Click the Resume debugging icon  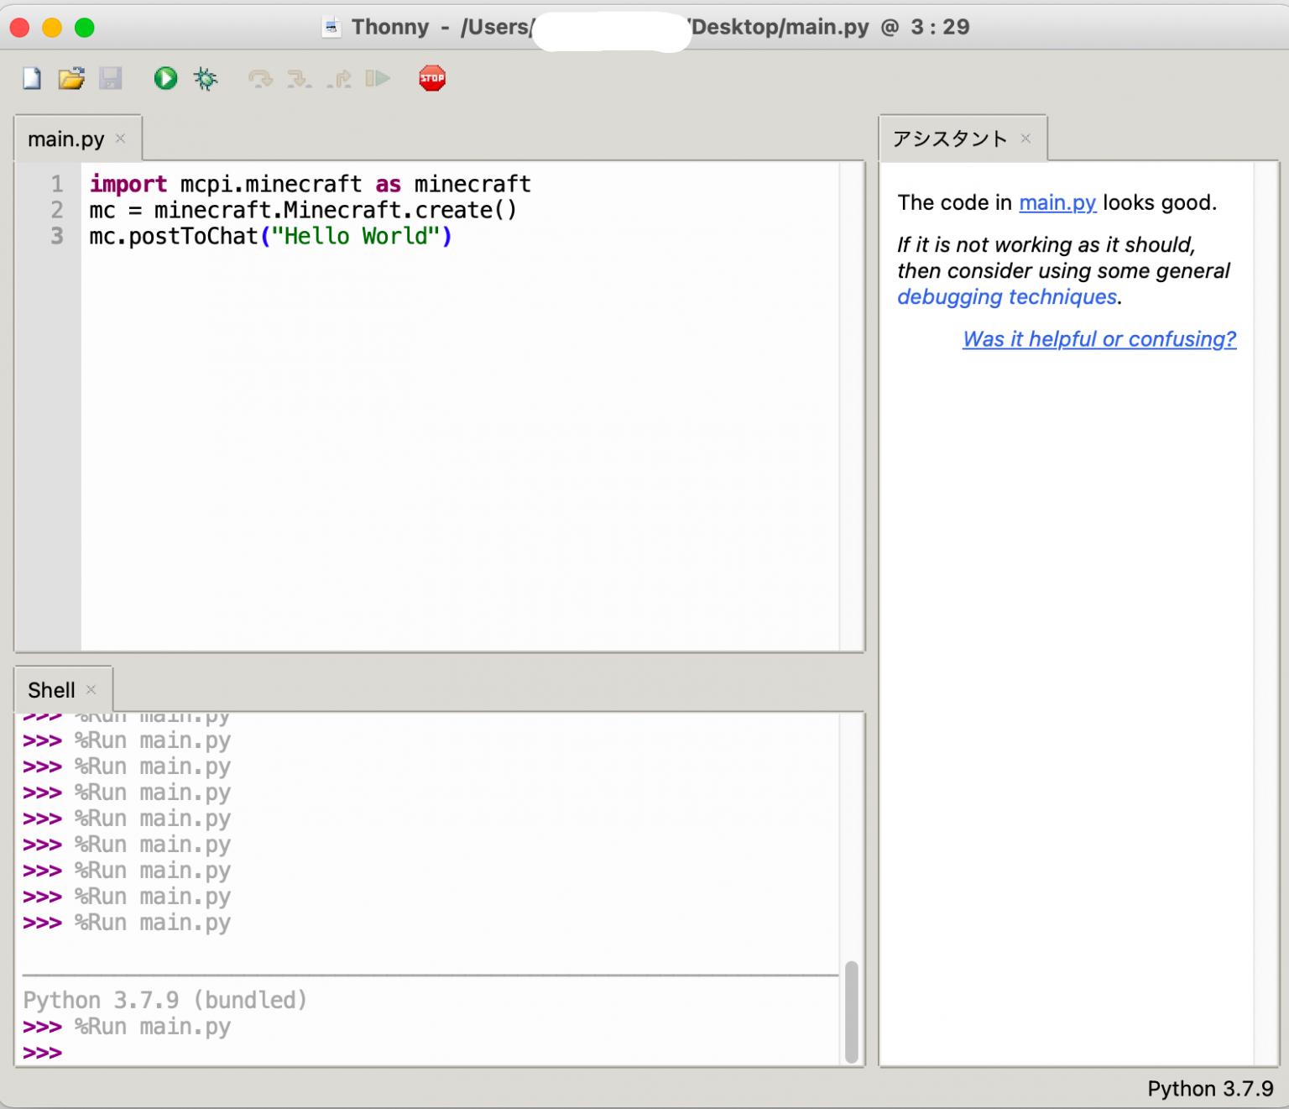(x=378, y=79)
